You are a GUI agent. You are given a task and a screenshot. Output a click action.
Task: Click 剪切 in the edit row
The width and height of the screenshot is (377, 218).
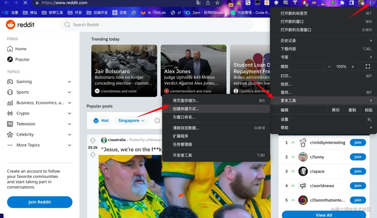[x=336, y=110]
